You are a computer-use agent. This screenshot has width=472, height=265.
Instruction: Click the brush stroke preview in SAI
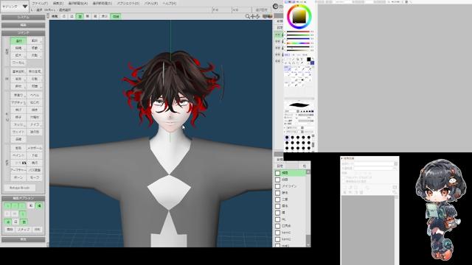tap(299, 105)
